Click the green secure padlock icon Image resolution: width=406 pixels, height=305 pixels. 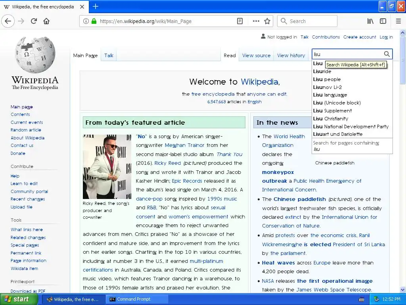94,21
